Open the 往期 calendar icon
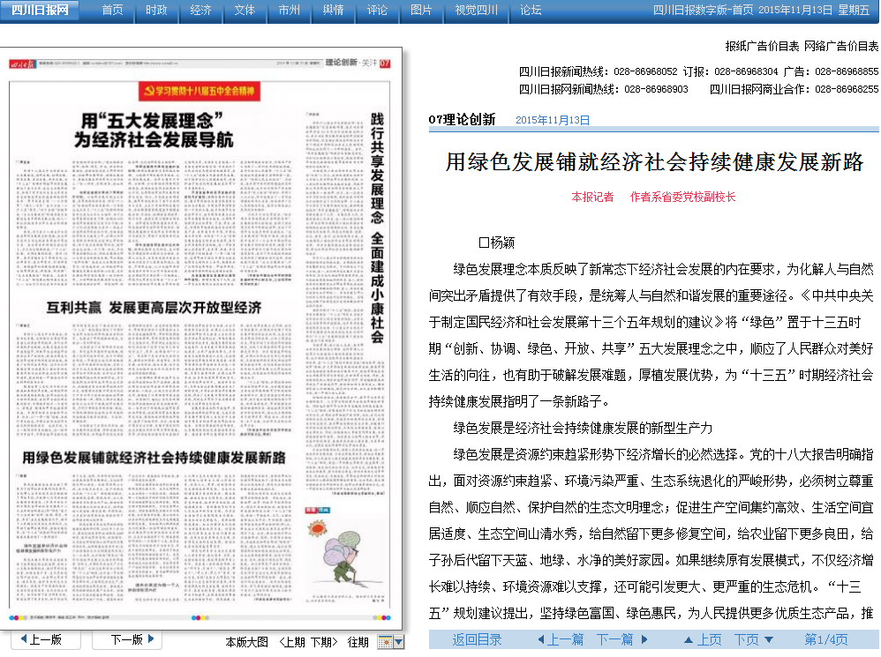The image size is (881, 657). point(385,642)
